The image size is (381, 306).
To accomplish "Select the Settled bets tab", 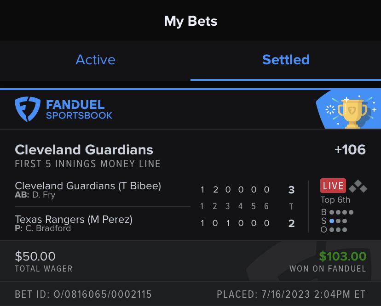I will point(285,60).
